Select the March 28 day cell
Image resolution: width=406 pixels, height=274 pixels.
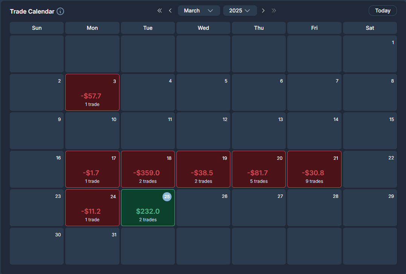(x=314, y=208)
